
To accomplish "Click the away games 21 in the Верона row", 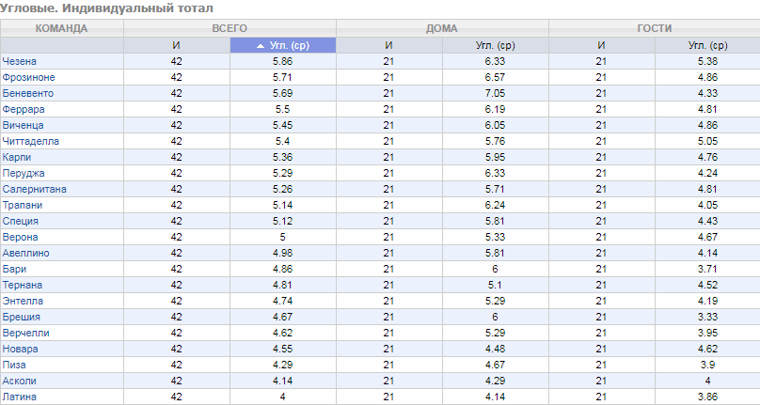I will pyautogui.click(x=601, y=237).
